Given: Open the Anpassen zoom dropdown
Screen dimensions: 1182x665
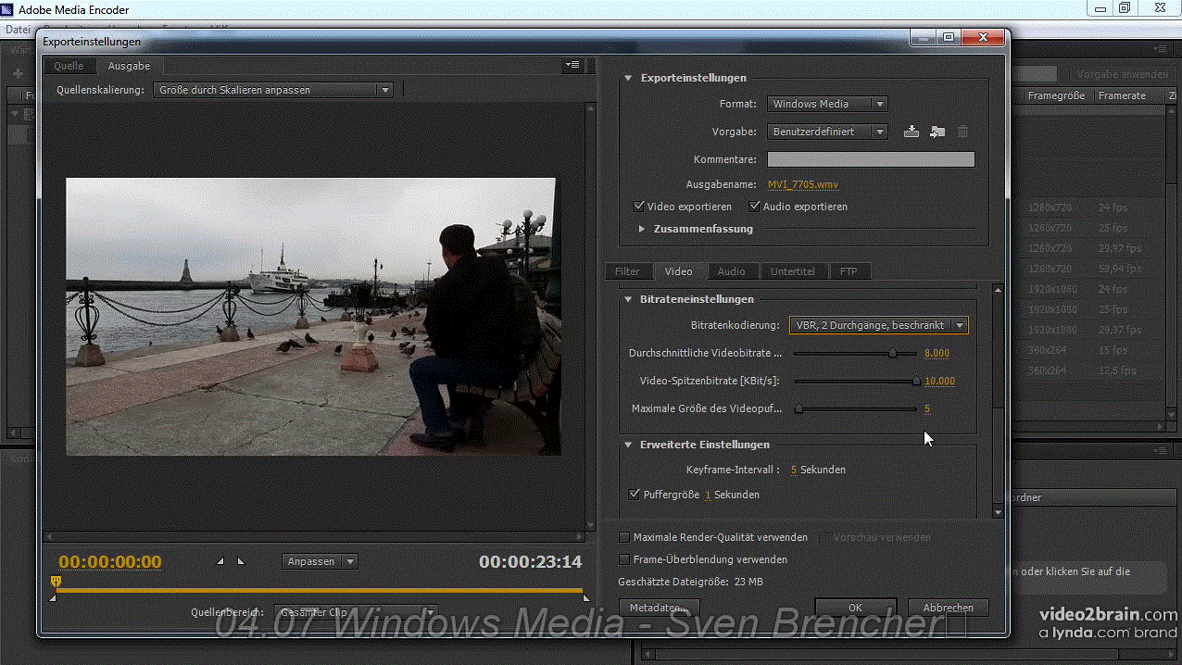Looking at the screenshot, I should [x=321, y=561].
